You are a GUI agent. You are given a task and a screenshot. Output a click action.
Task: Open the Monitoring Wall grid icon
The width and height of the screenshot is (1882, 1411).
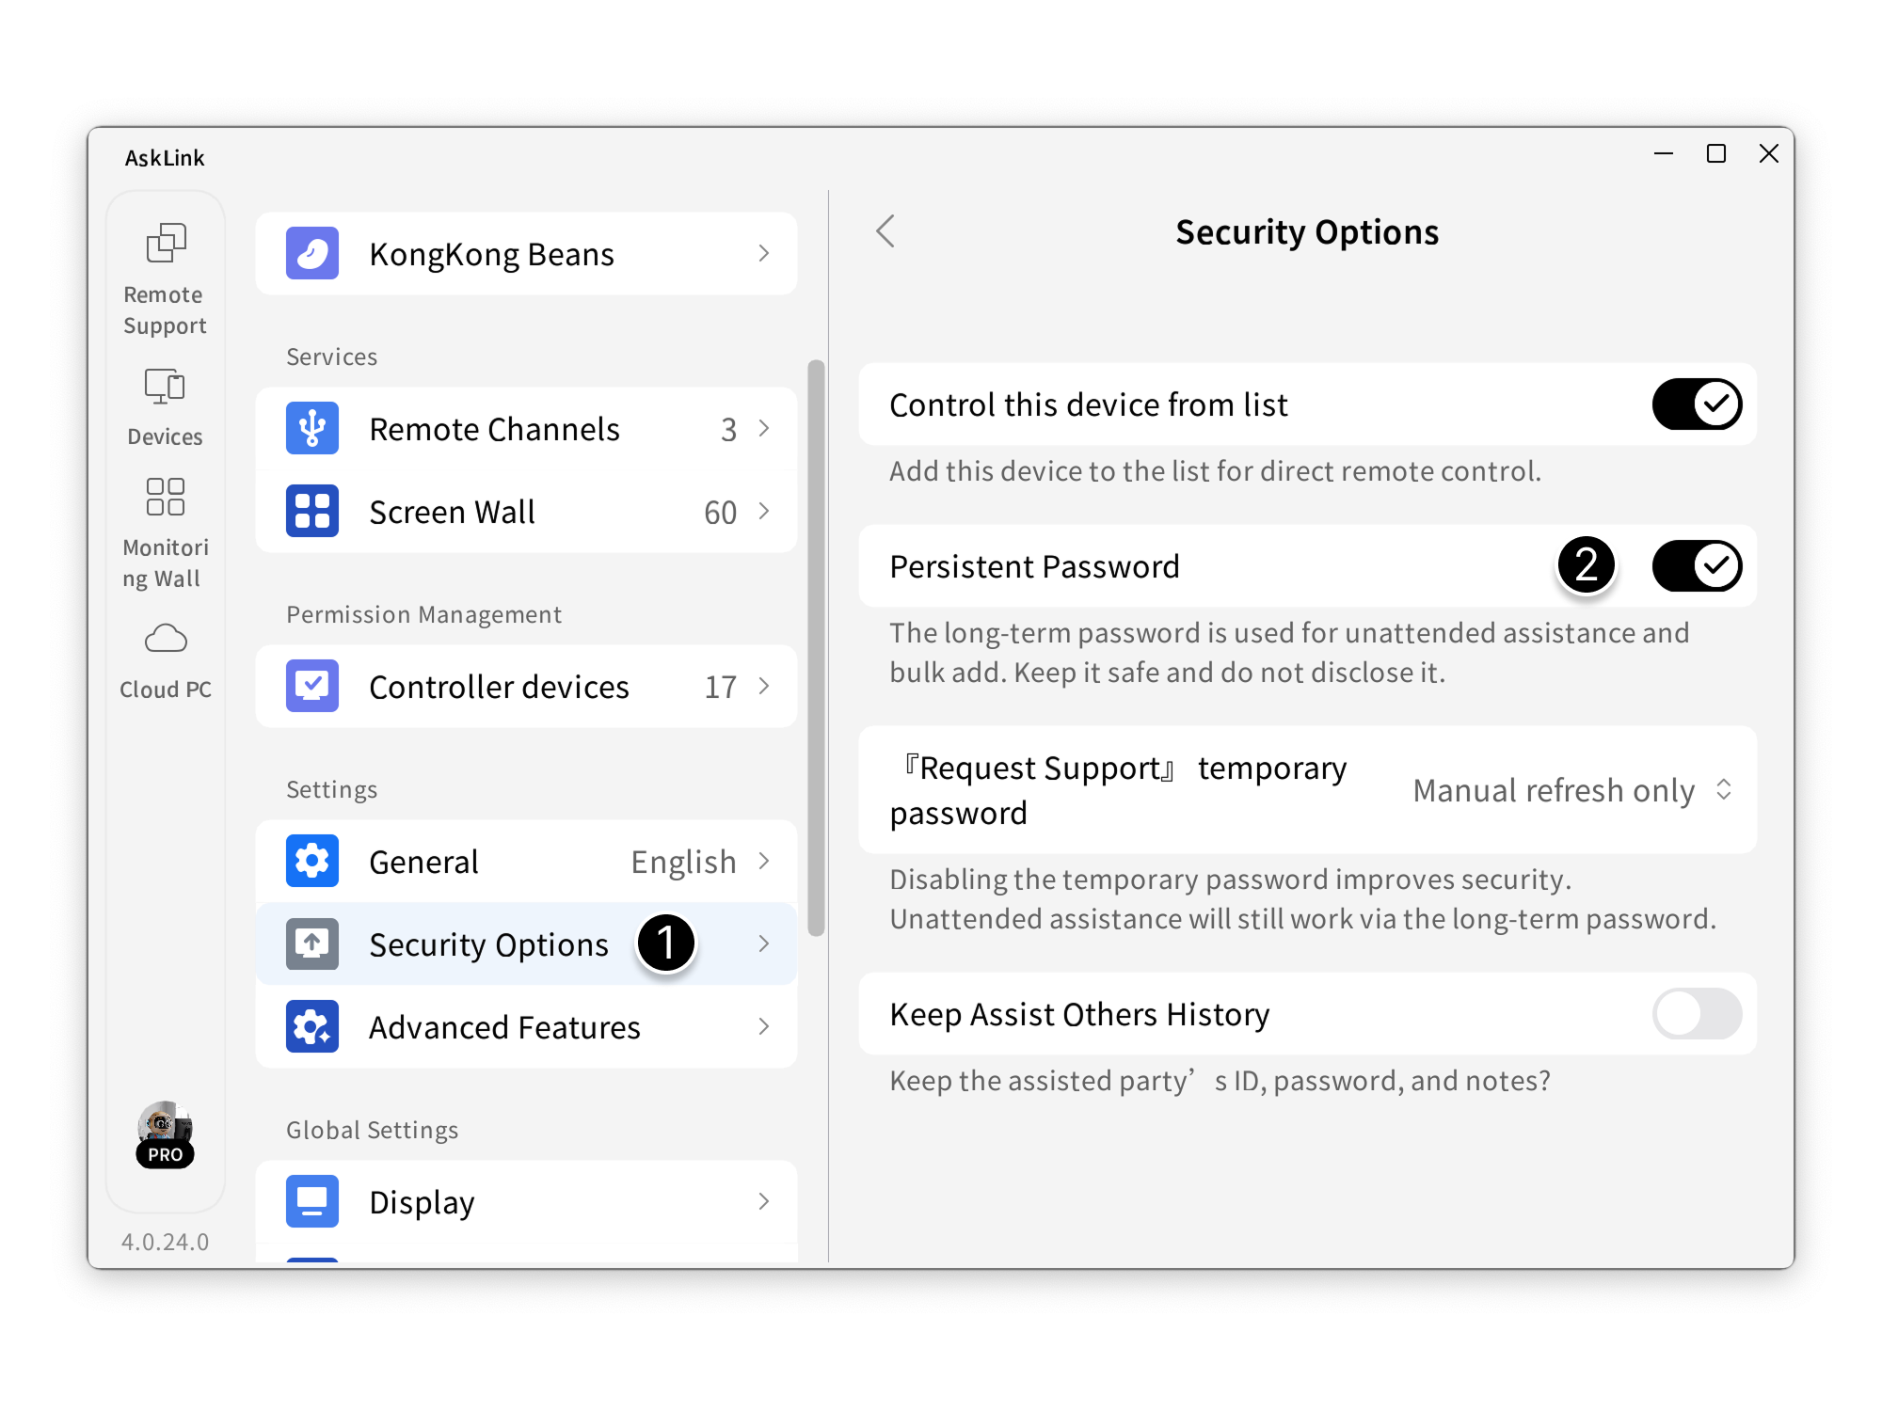pyautogui.click(x=166, y=497)
